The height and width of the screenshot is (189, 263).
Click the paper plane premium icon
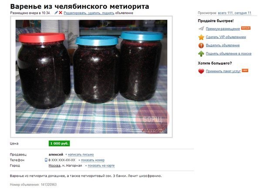coord(201,28)
